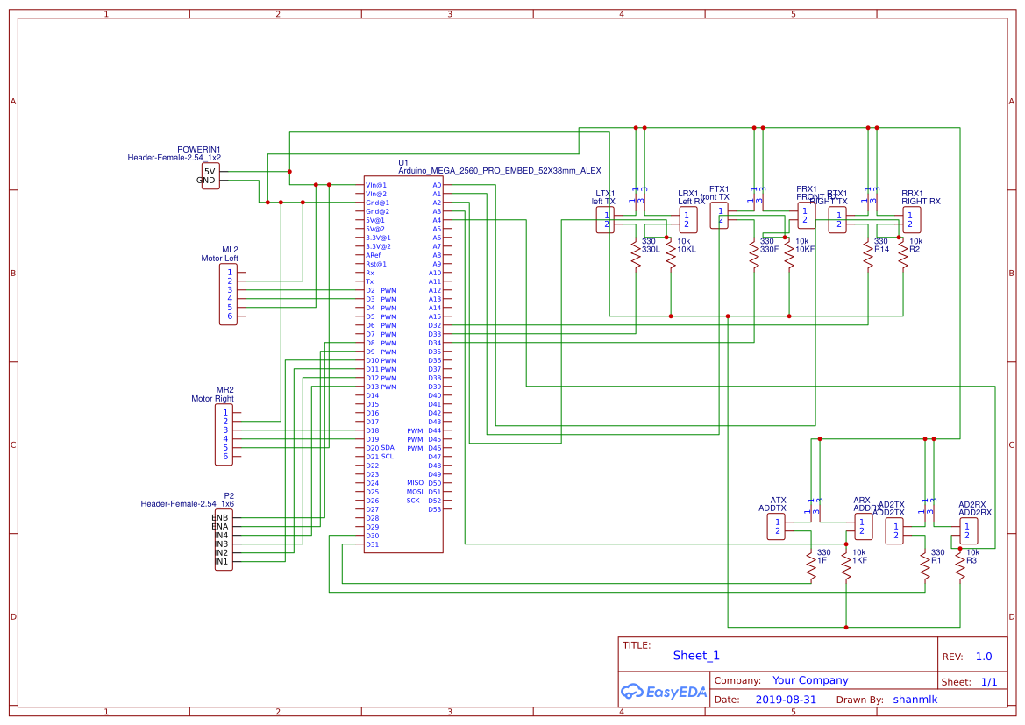
Task: Select the MR2 Motor Right connector
Action: (x=224, y=434)
